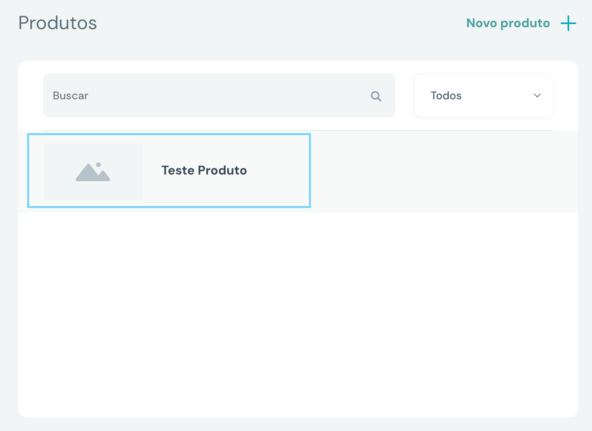Click the divider line under the search bar

[x=298, y=130]
